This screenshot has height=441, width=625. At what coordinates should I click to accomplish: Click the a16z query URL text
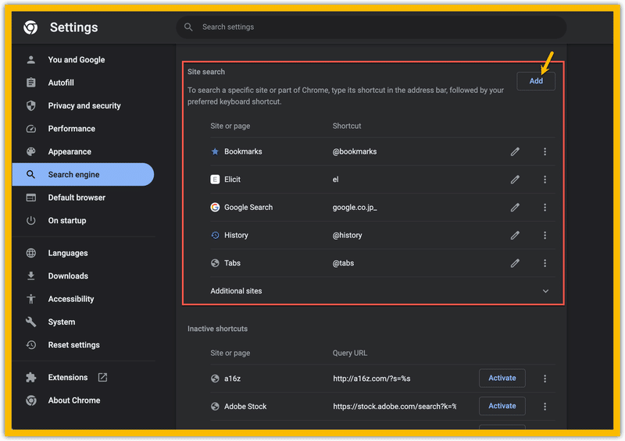372,379
